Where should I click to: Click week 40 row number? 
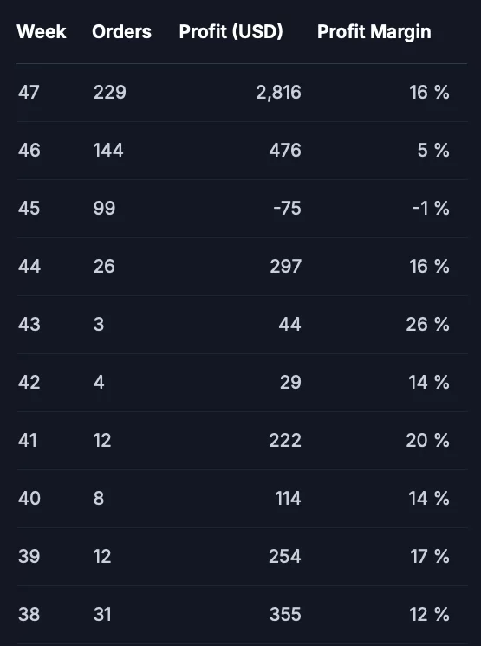(29, 499)
